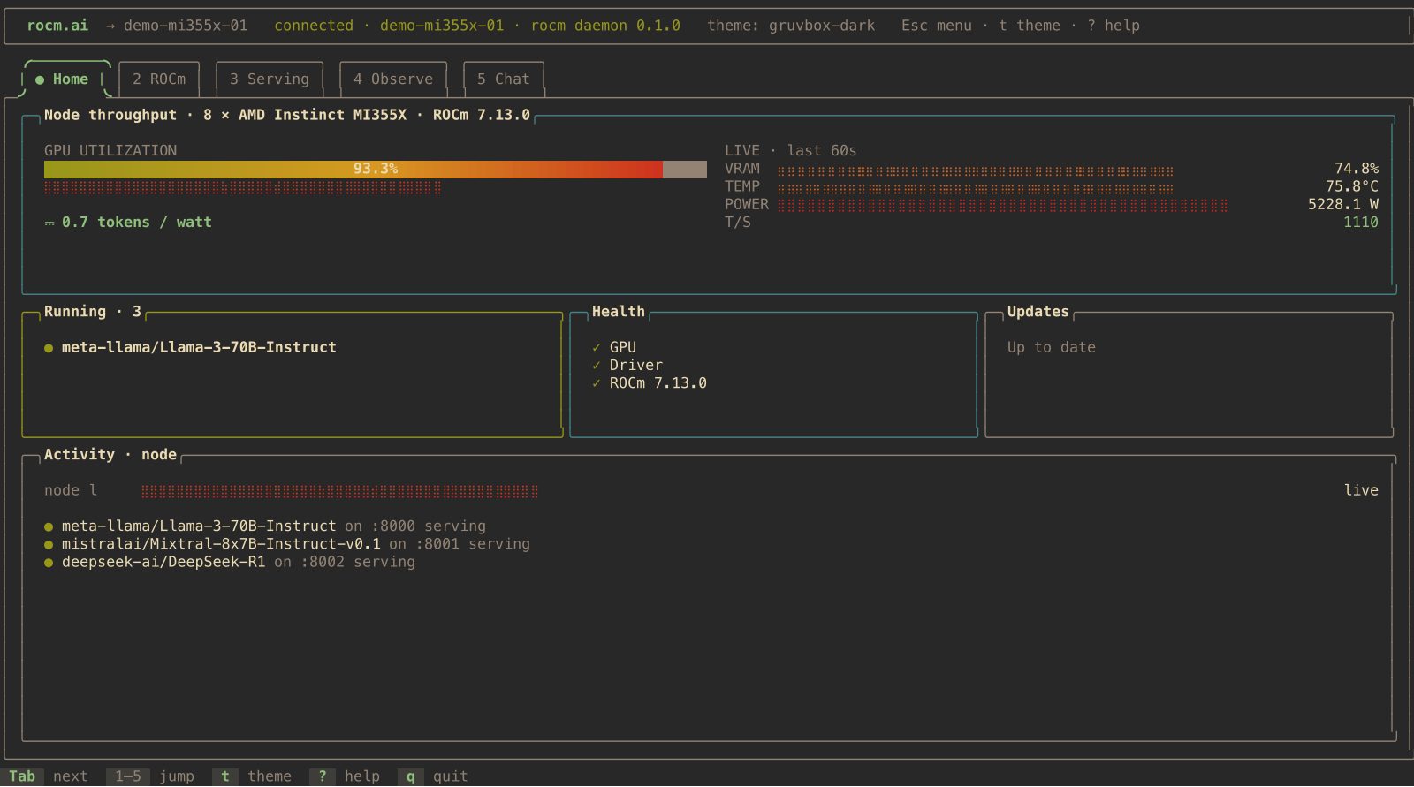Click the TEMP sparkline graph
This screenshot has height=787, width=1414.
976,188
